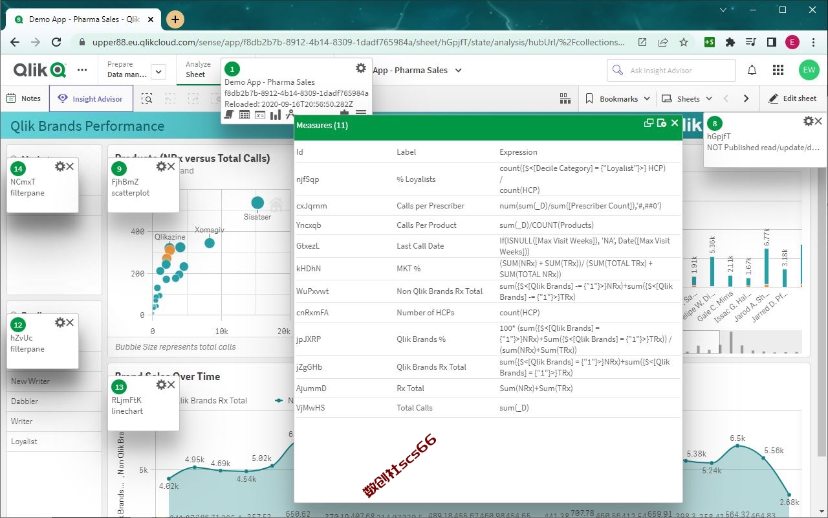The width and height of the screenshot is (828, 518).
Task: Click Id column header in Measures table
Action: coord(300,152)
